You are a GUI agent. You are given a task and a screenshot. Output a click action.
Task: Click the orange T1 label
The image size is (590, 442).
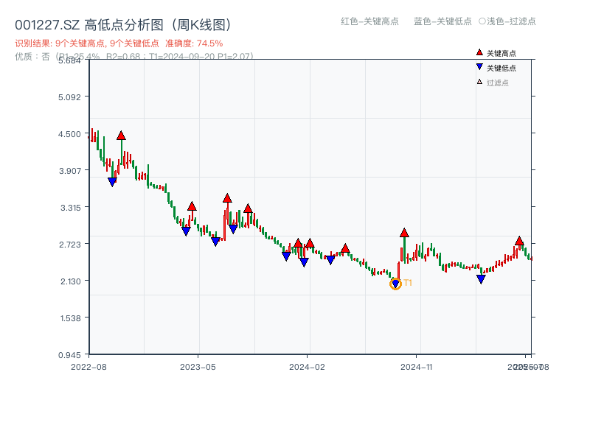click(408, 283)
